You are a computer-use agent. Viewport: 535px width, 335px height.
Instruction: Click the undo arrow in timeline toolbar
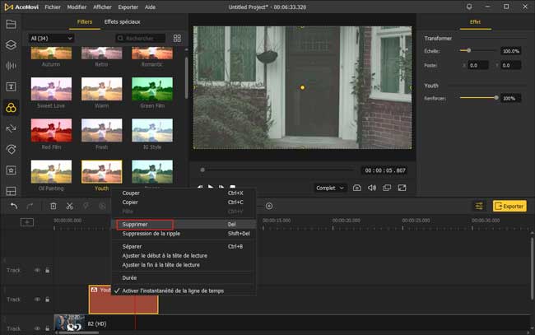pyautogui.click(x=13, y=206)
